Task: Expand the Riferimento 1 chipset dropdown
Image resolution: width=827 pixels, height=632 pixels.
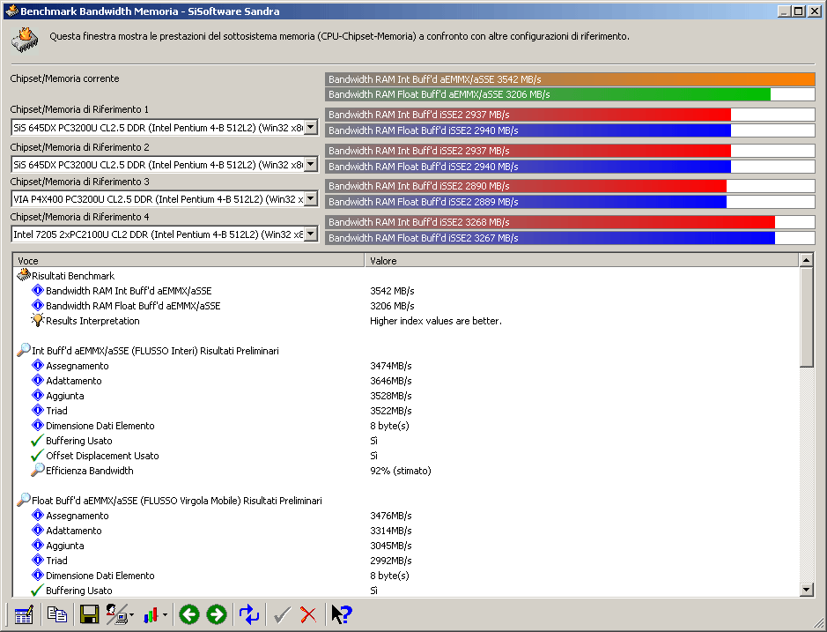Action: (311, 127)
